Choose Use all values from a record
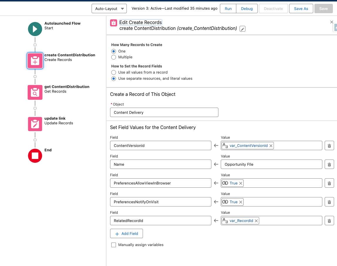The width and height of the screenshot is (337, 266). pos(114,72)
